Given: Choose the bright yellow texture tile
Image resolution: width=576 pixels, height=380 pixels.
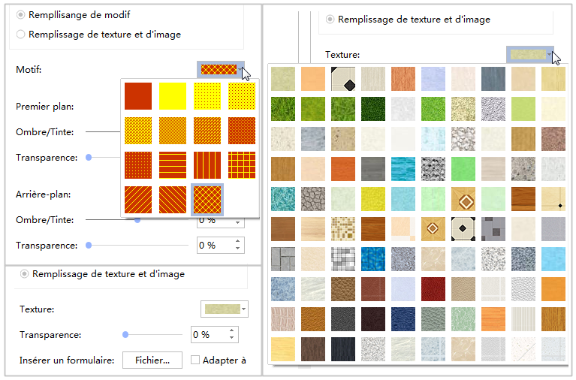Looking at the screenshot, I should click(373, 199).
